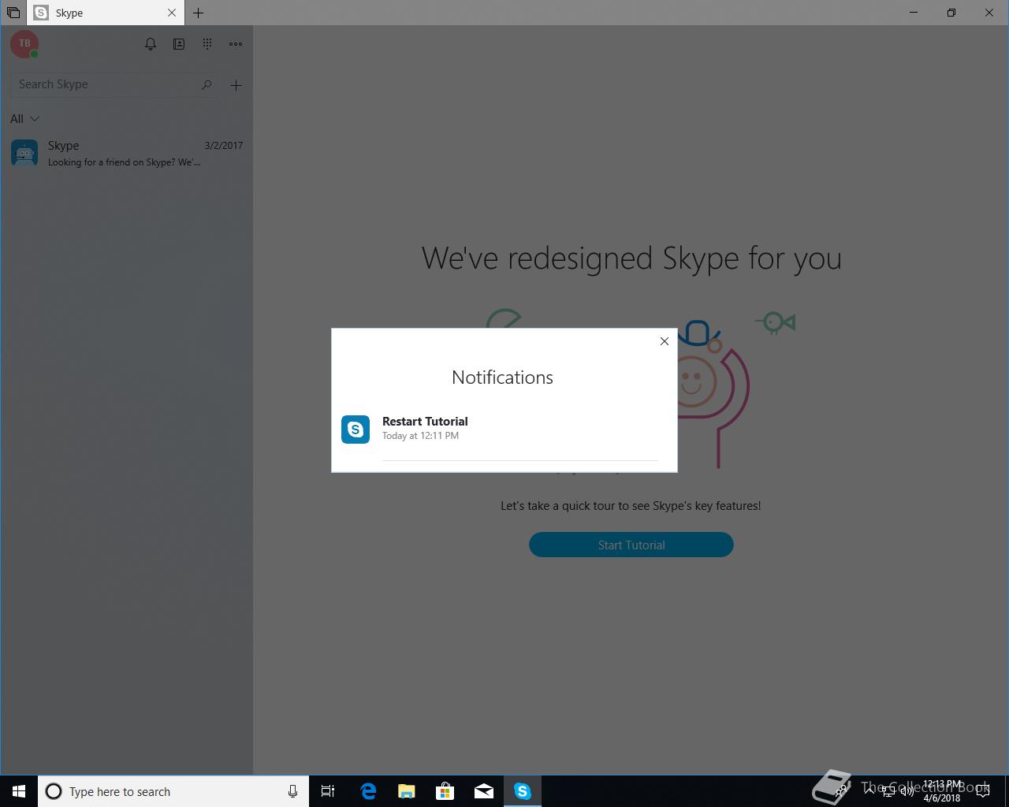1009x807 pixels.
Task: Open the more options ellipsis menu
Action: tap(236, 44)
